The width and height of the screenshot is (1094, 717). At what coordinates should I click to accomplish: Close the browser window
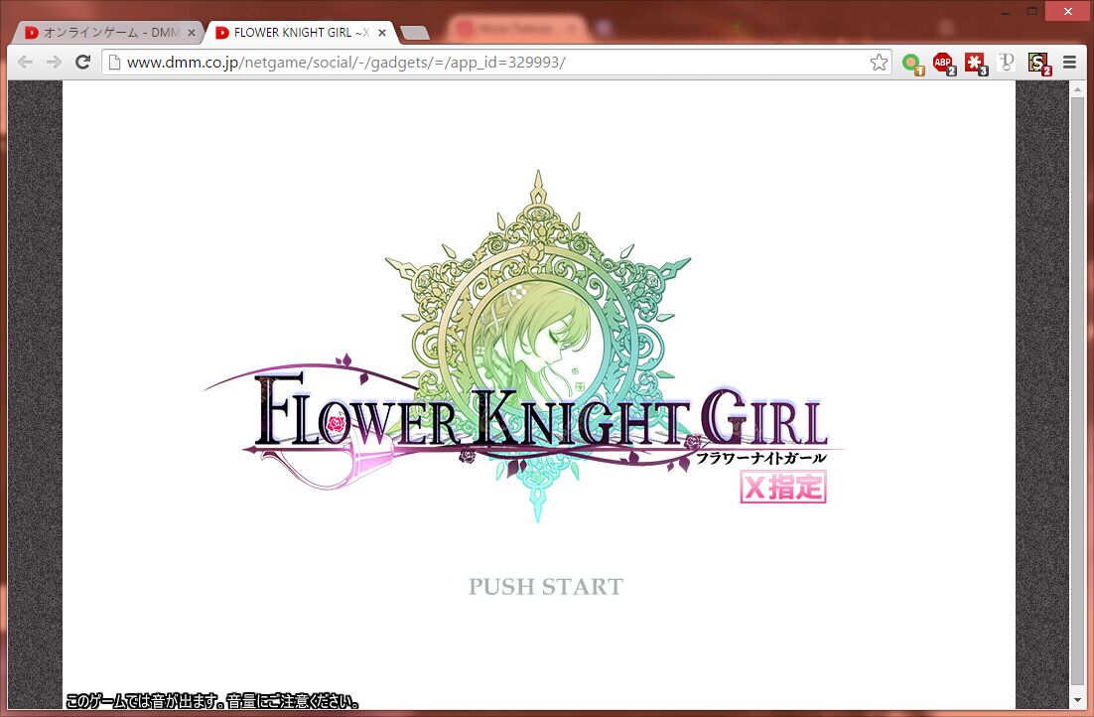point(1067,11)
